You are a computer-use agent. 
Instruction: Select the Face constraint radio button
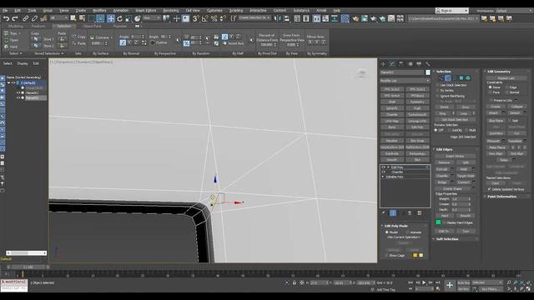click(x=491, y=92)
